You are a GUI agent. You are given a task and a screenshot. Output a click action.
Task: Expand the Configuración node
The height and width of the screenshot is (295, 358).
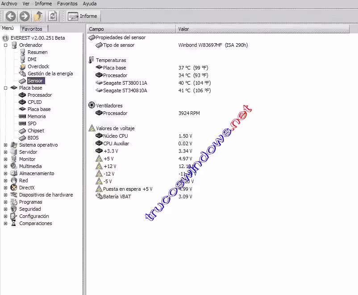5,217
